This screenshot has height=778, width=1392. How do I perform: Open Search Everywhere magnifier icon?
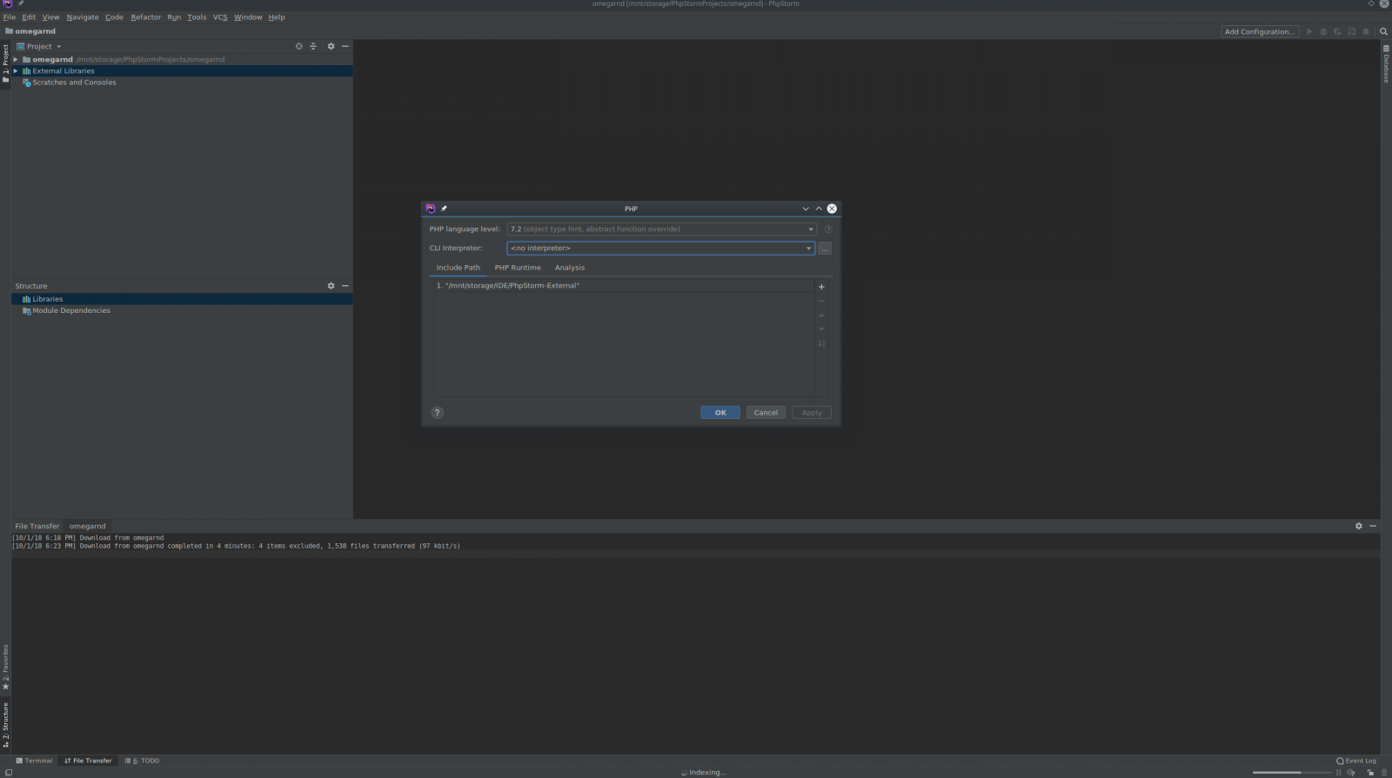(x=1383, y=31)
